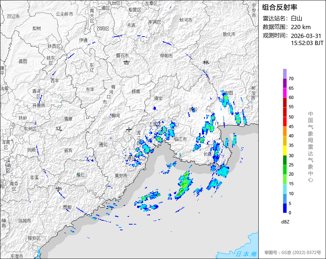Click the 江源区 label on map
This screenshot has width=326, height=259.
[155, 124]
